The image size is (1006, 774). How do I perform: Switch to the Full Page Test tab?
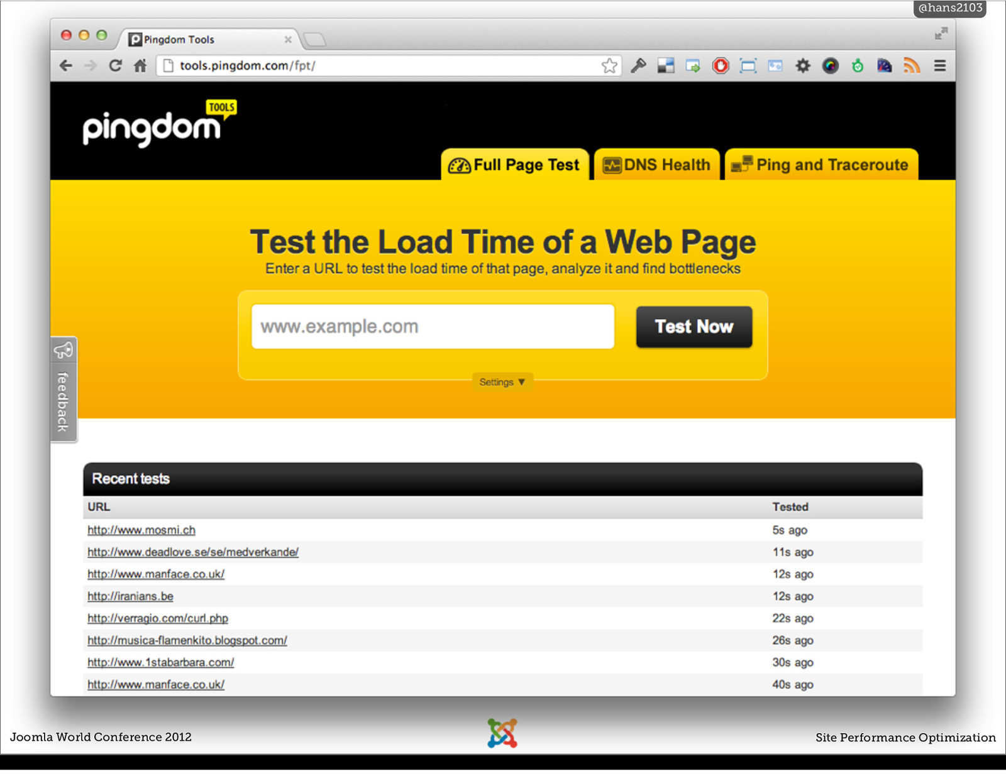coord(515,165)
